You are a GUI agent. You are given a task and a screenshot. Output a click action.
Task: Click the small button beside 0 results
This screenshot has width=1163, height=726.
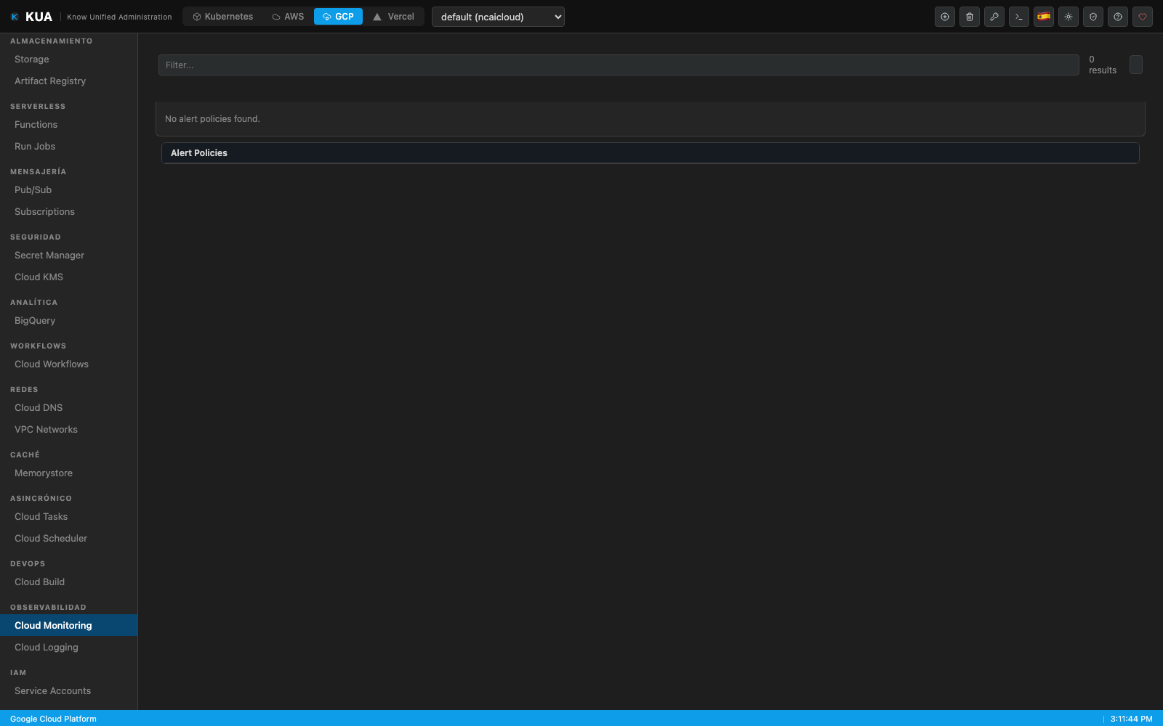[1136, 65]
